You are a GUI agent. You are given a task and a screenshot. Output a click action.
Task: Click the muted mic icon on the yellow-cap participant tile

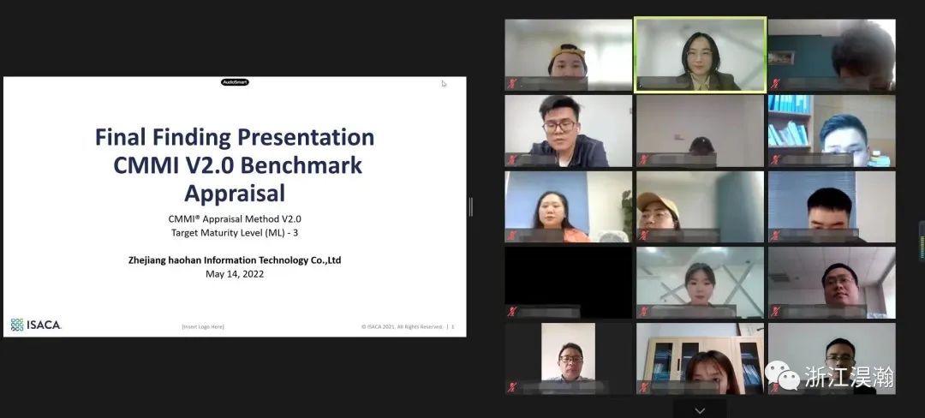pos(512,84)
